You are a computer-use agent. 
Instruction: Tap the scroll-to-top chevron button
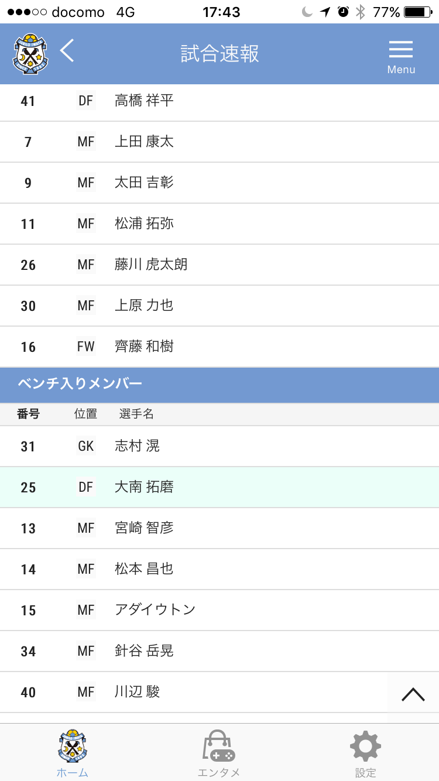tap(413, 694)
